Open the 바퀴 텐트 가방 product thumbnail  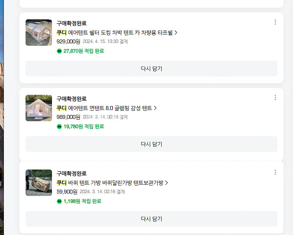(x=39, y=183)
